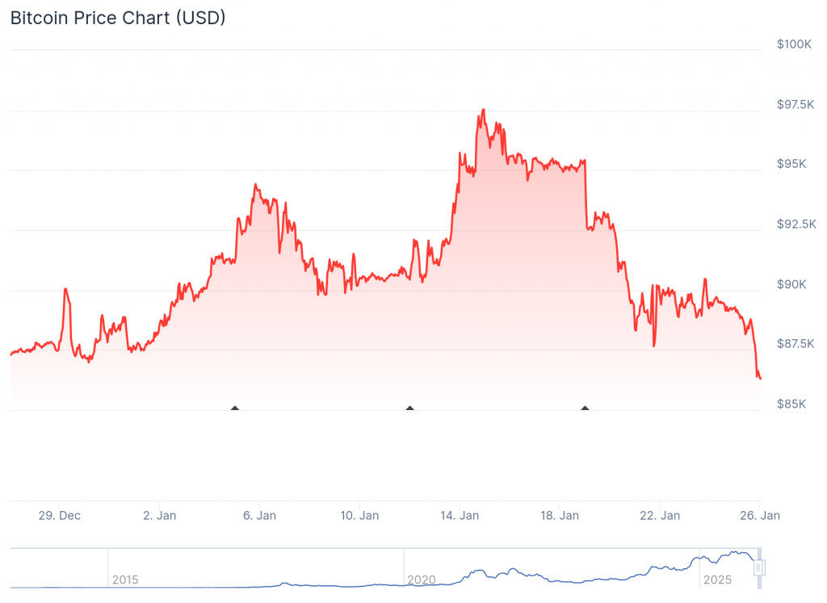Click the $100K price axis label
The width and height of the screenshot is (827, 603).
(x=794, y=44)
